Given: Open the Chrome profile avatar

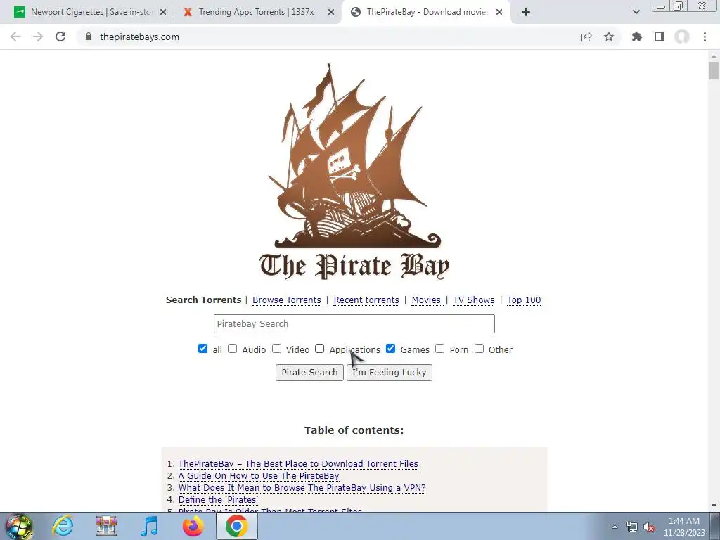Looking at the screenshot, I should pyautogui.click(x=682, y=37).
